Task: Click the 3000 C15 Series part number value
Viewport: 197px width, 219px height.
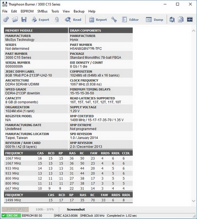Action: (18, 57)
